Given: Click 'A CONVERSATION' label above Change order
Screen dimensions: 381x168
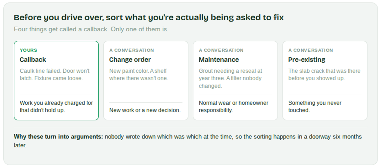Looking at the screenshot, I should point(131,50).
